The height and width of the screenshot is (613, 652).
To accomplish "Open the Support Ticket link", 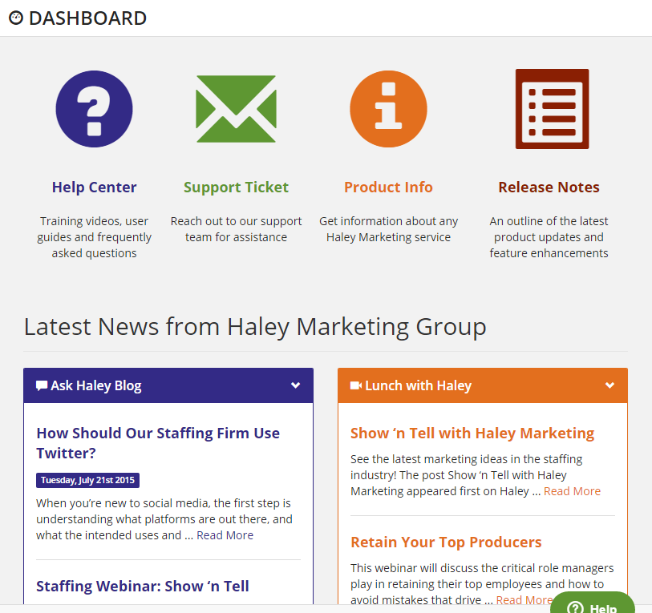I will pos(236,187).
